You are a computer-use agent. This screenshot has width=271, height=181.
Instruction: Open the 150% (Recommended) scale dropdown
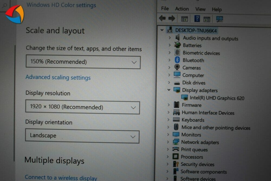click(83, 62)
